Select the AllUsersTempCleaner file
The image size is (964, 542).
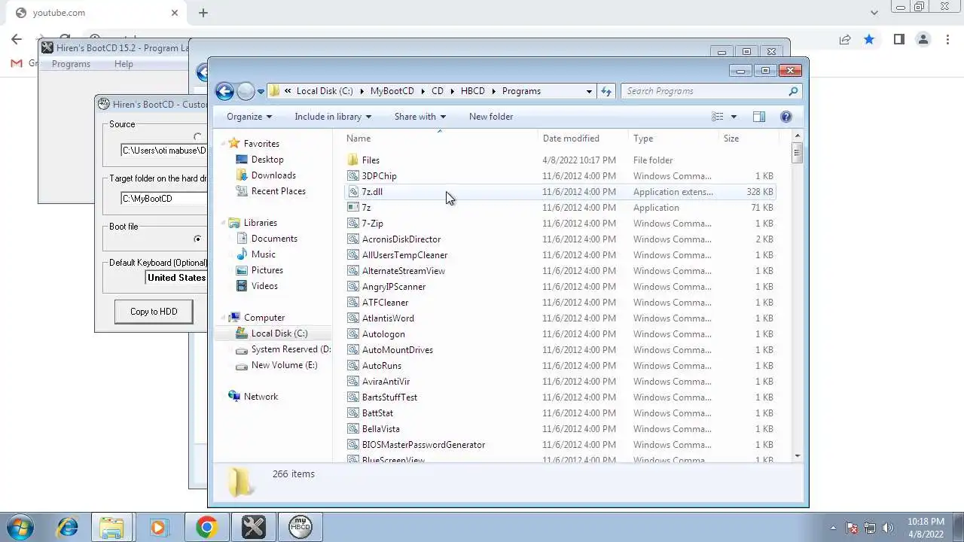(x=404, y=255)
